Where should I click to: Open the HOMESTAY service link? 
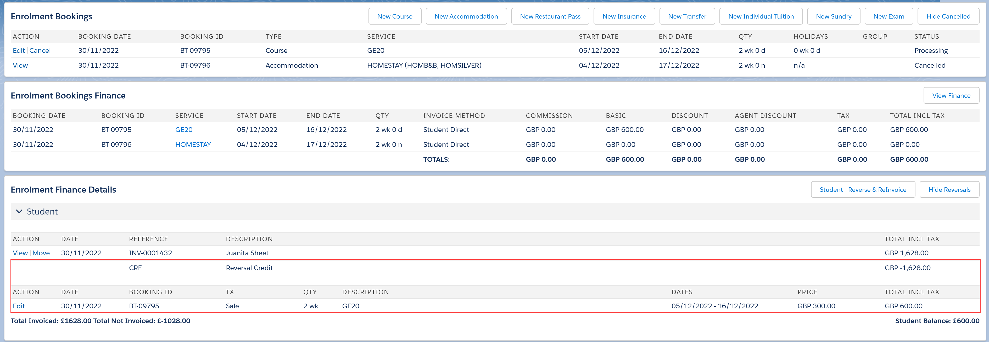pos(193,144)
